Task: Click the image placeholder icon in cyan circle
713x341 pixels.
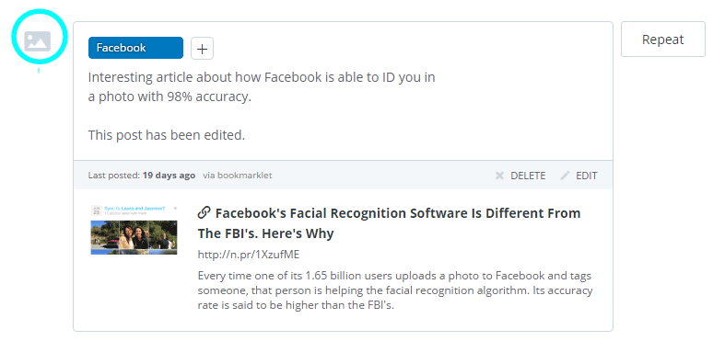Action: click(38, 40)
